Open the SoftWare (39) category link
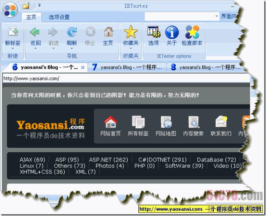266x216 pixels. 184,166
